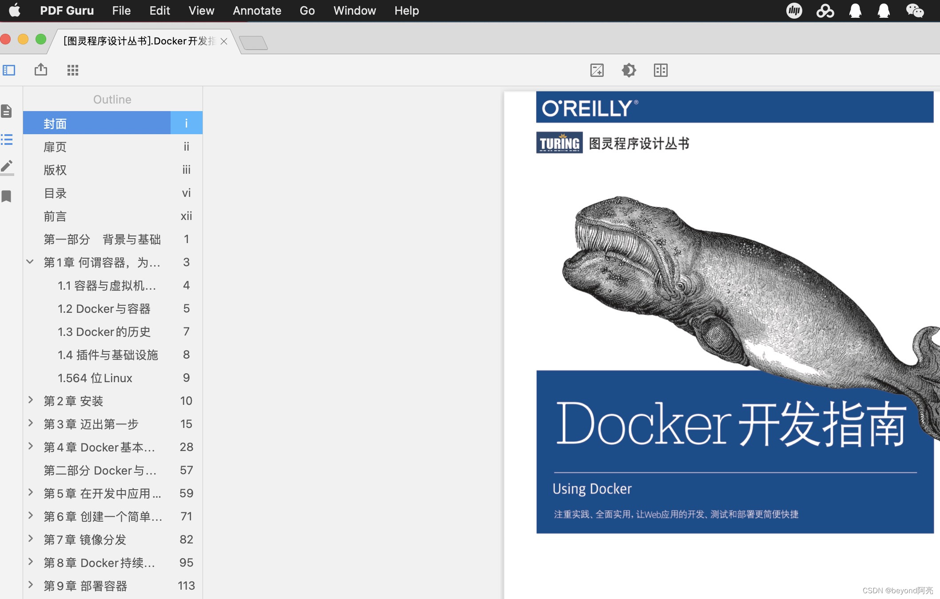
Task: Click the WeChat icon in menu bar
Action: pyautogui.click(x=914, y=10)
